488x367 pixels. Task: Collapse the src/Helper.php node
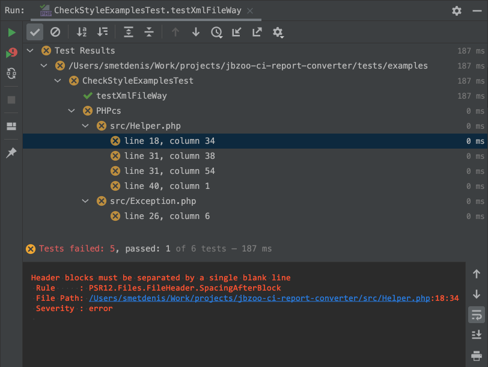click(x=85, y=126)
